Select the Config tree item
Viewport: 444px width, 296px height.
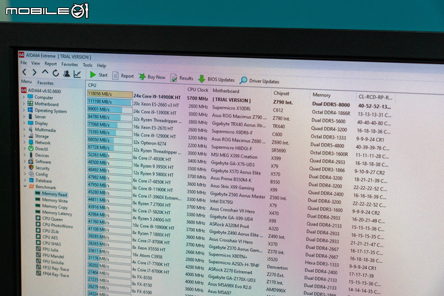pos(41,174)
